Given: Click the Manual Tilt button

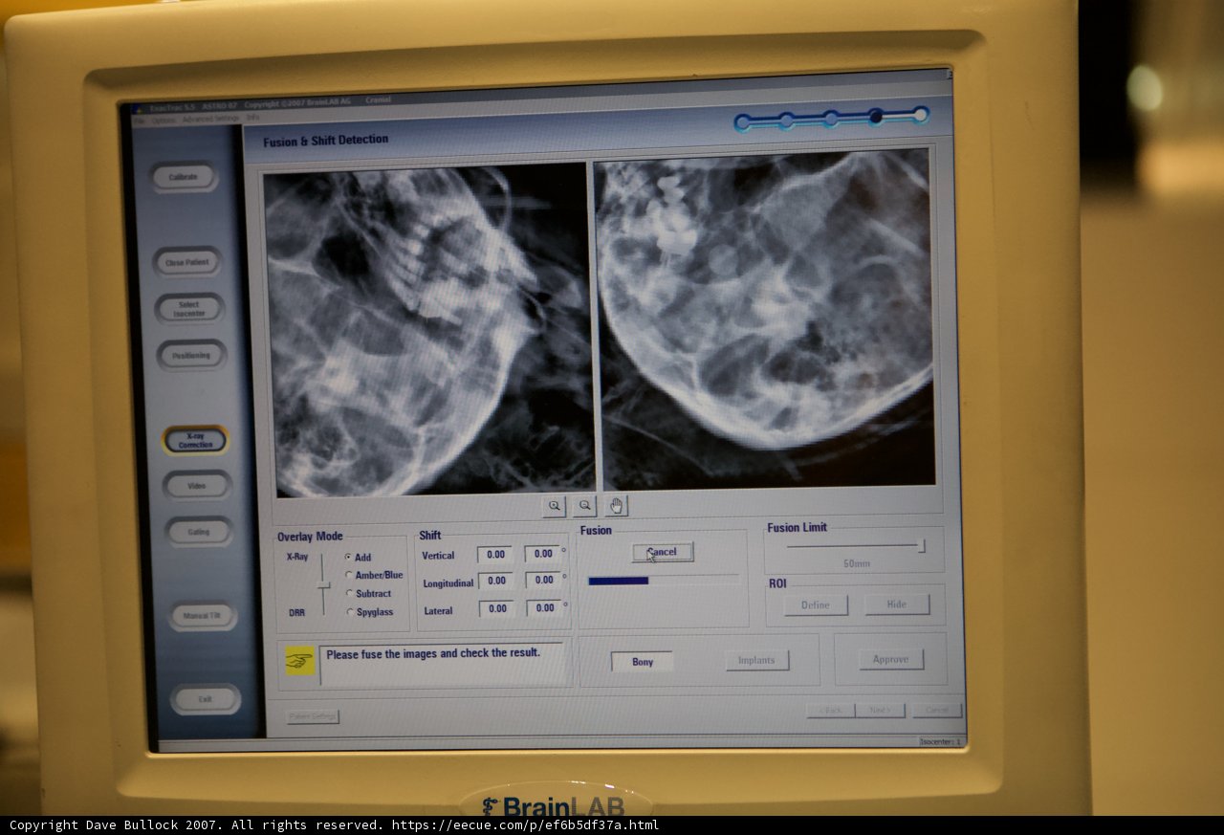Looking at the screenshot, I should pyautogui.click(x=203, y=616).
